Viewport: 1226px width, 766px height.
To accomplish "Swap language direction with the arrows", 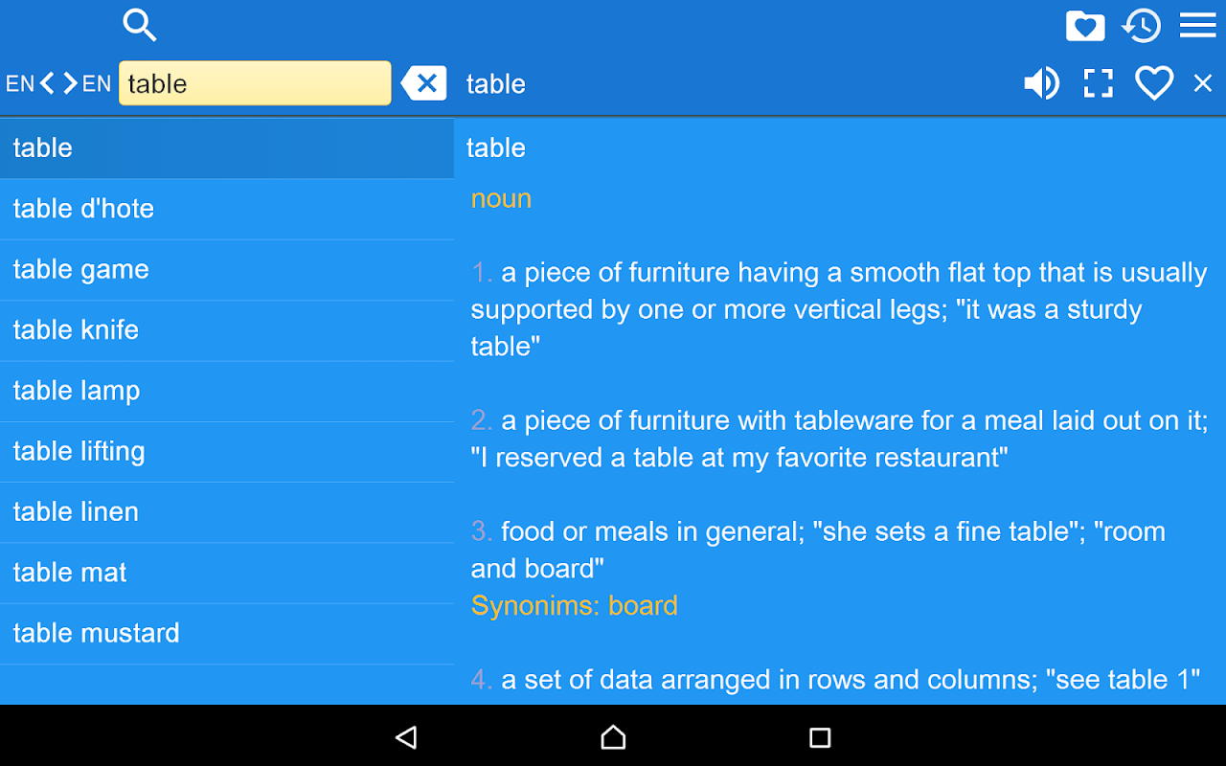I will 58,83.
